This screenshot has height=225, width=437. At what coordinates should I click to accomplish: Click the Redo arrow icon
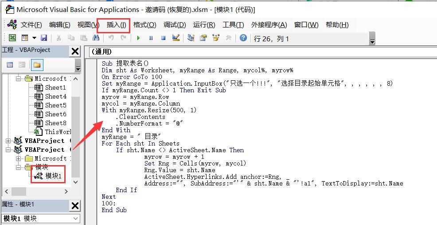click(x=123, y=38)
